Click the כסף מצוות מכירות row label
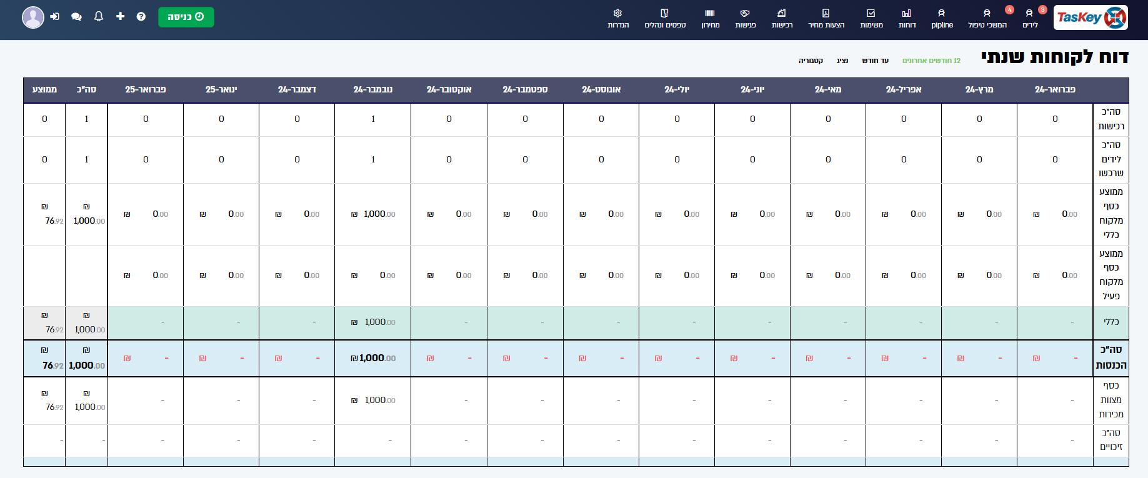 [x=1111, y=400]
